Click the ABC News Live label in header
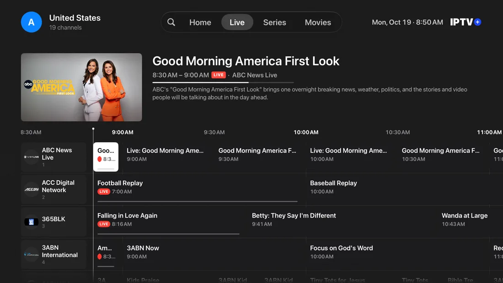Viewport: 503px width, 283px height. pos(255,75)
